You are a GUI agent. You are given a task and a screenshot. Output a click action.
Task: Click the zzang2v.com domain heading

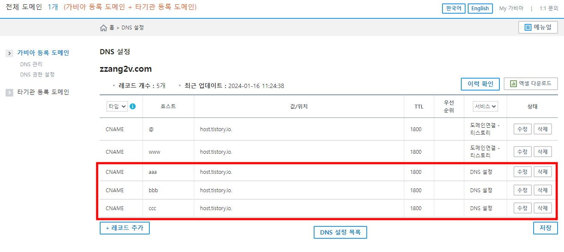126,69
